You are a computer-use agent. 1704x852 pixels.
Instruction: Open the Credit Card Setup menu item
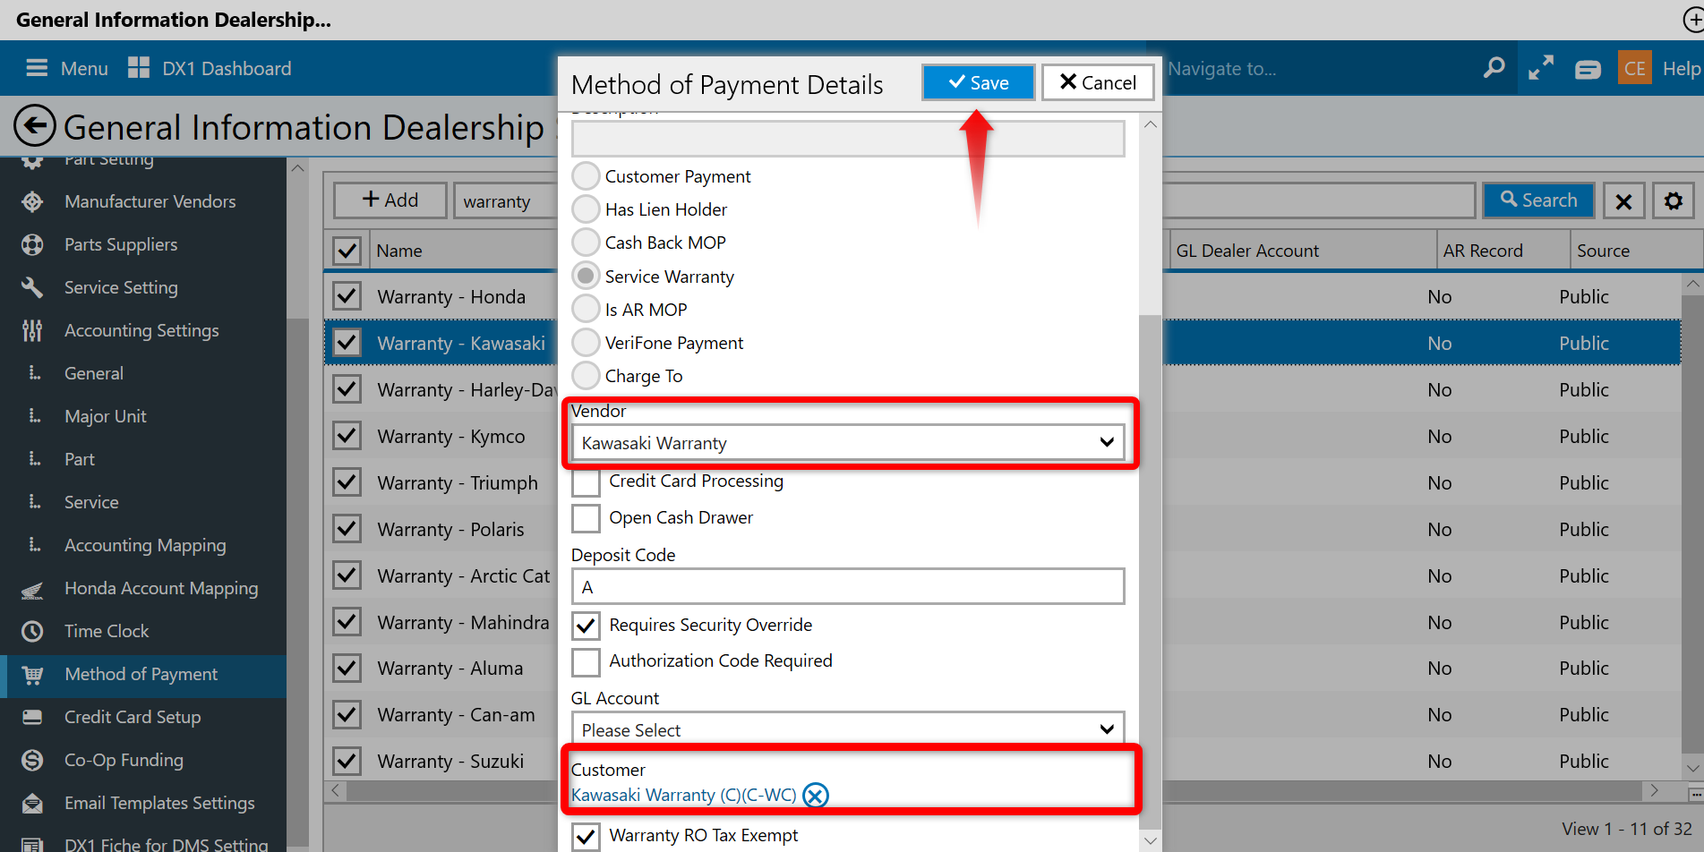tap(133, 717)
